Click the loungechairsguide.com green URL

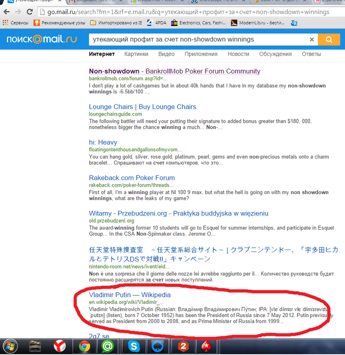tap(116, 114)
